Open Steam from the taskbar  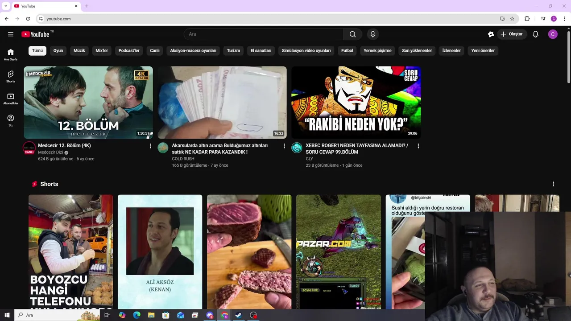point(239,315)
